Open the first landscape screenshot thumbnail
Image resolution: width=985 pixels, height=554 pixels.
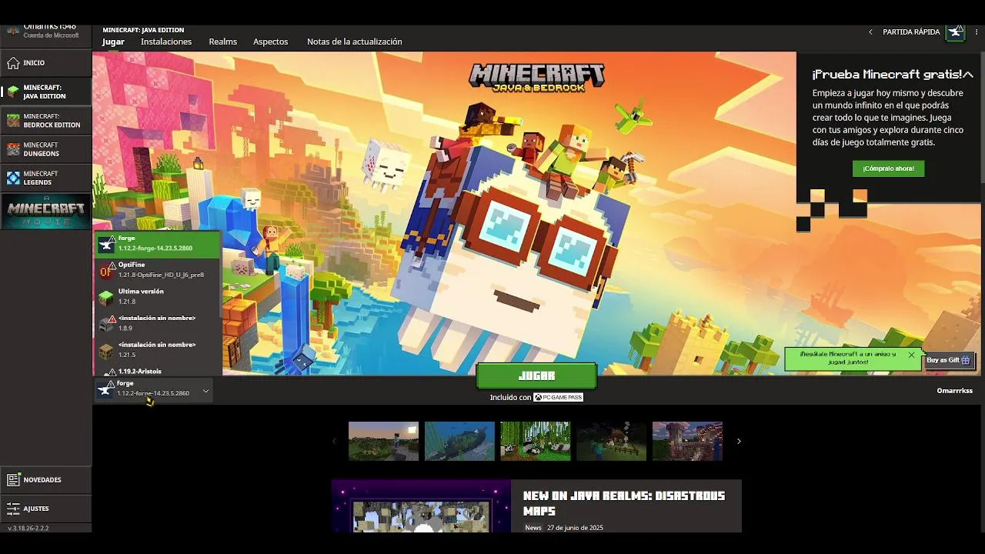pos(383,441)
